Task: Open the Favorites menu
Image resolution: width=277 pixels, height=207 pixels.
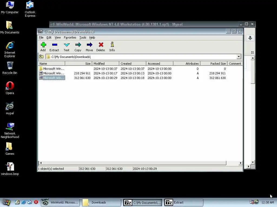Action: 70,37
